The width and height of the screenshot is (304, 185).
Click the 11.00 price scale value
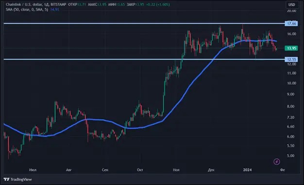292,73
